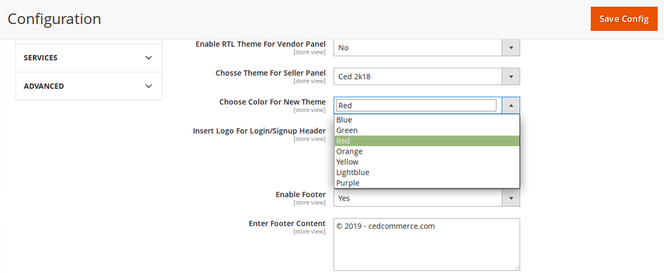Expand the ADVANCED section

[x=88, y=86]
